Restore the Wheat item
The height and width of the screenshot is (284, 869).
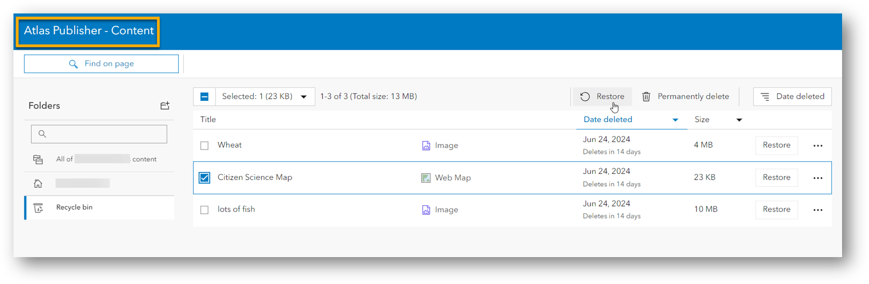[776, 145]
